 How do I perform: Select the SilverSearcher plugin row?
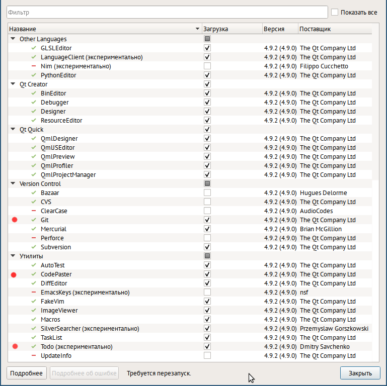point(190,329)
